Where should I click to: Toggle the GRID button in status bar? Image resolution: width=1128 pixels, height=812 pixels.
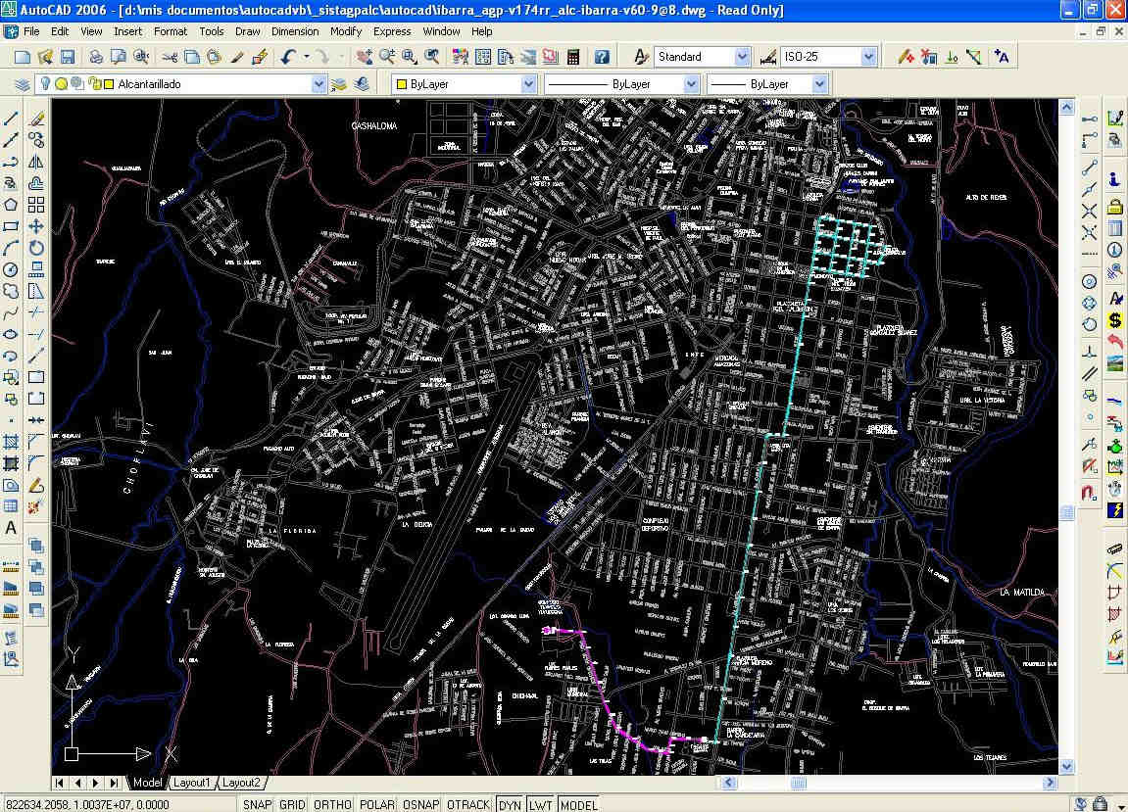292,804
